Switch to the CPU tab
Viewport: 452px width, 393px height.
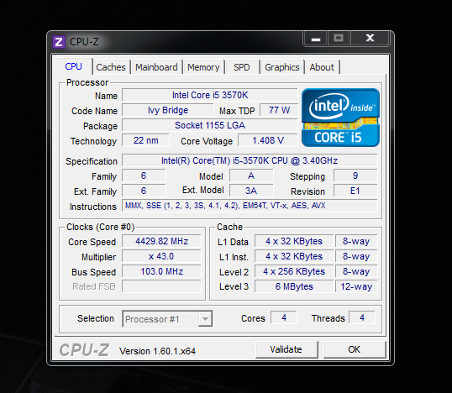(x=73, y=66)
